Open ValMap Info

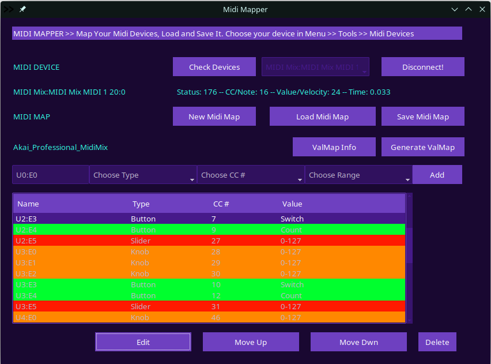334,147
